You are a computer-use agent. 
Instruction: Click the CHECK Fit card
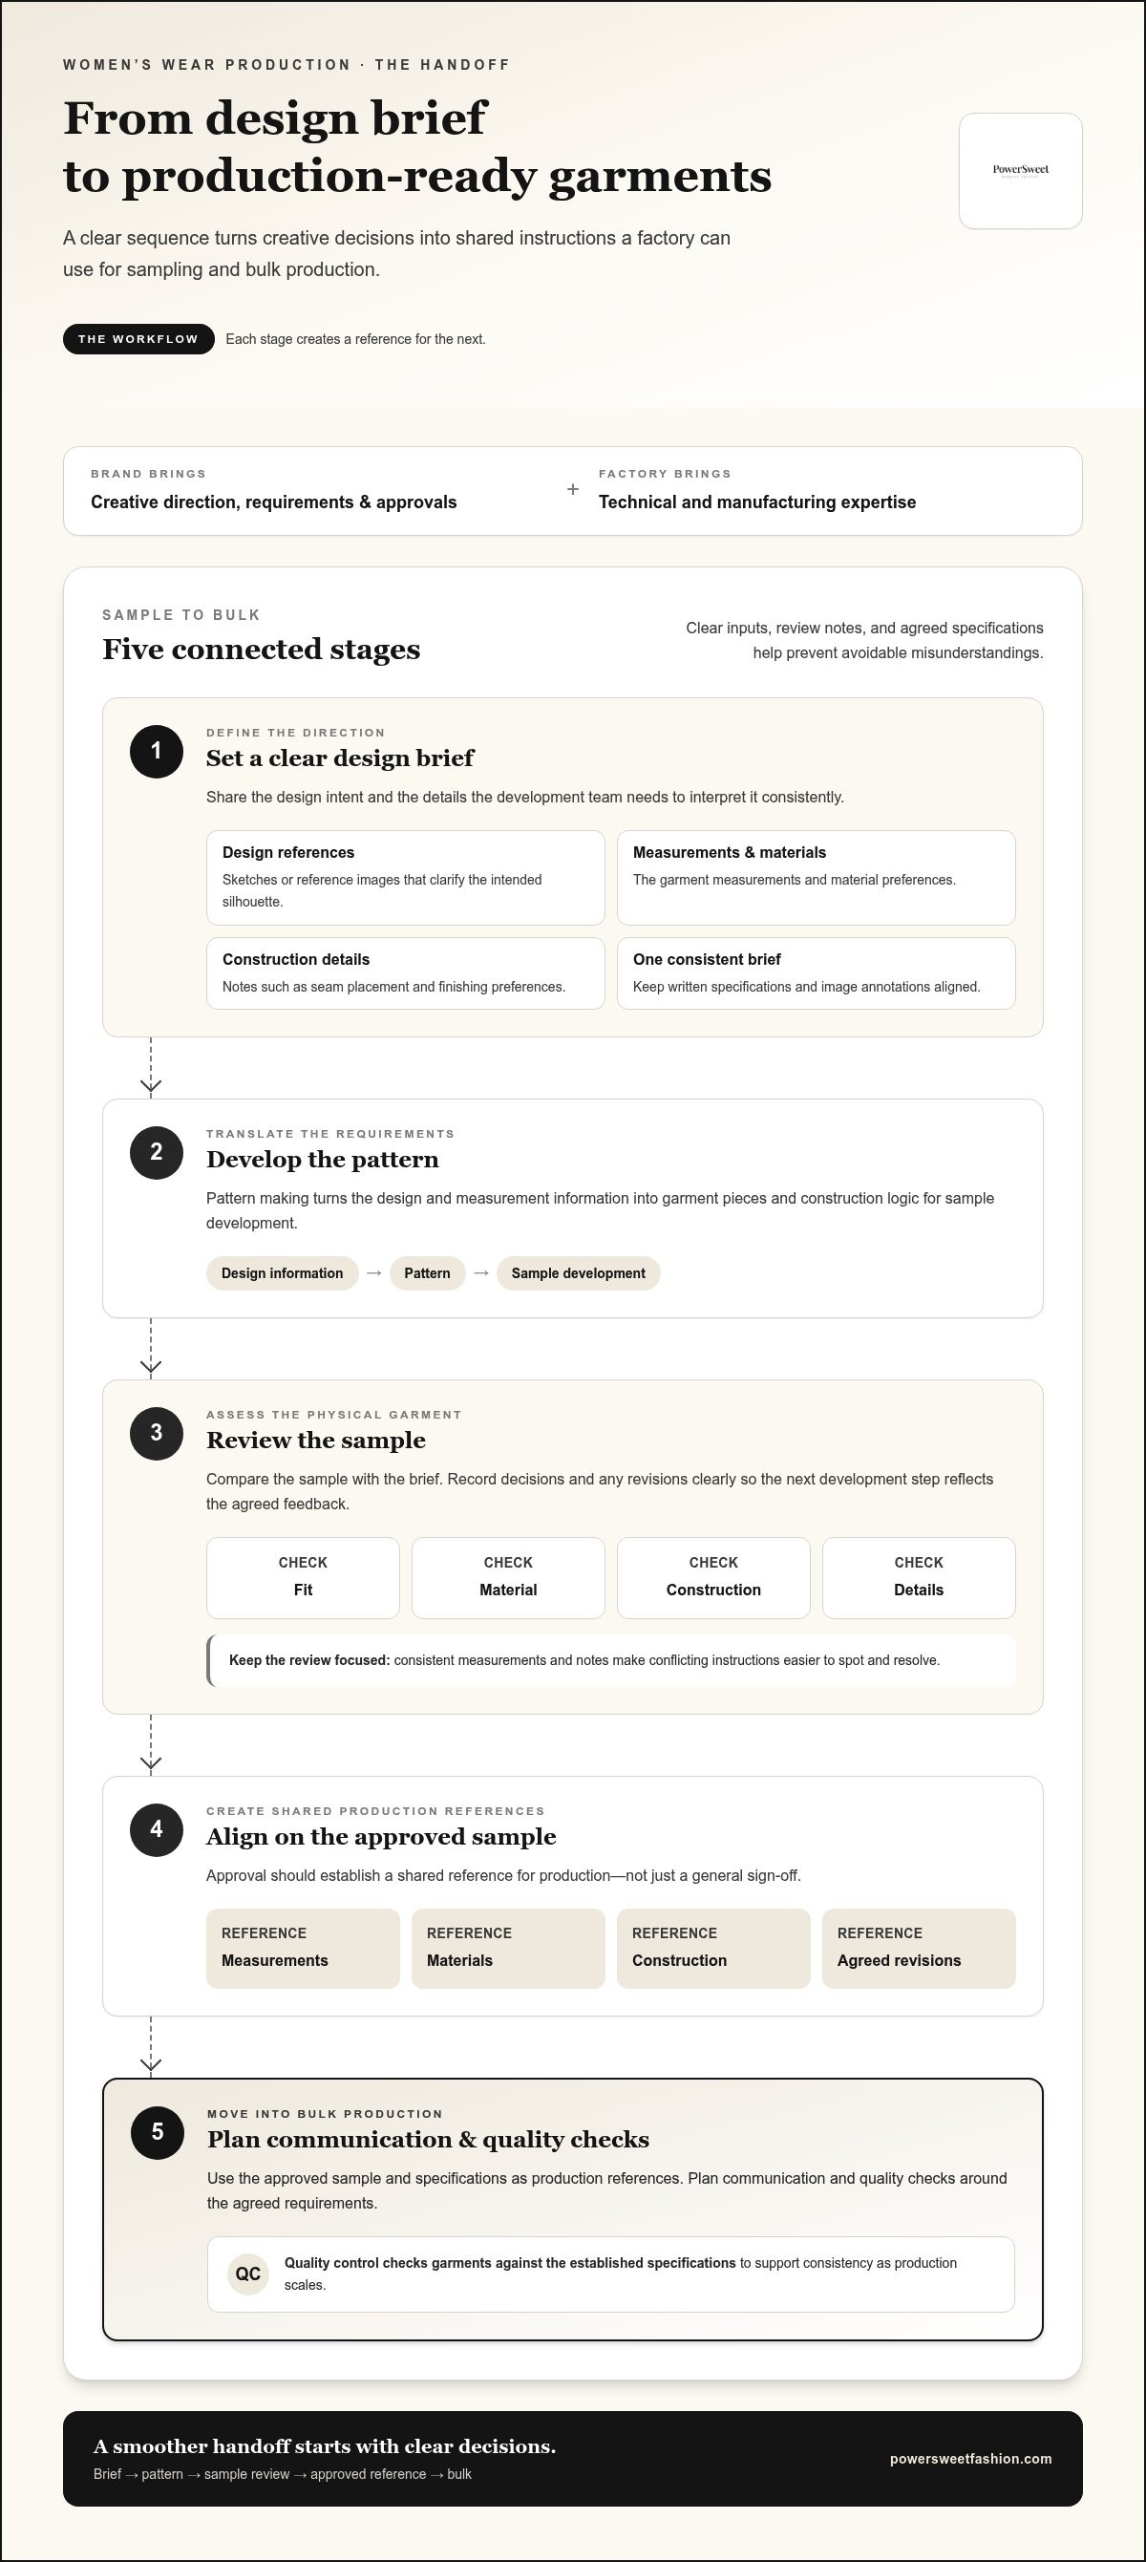(303, 1577)
